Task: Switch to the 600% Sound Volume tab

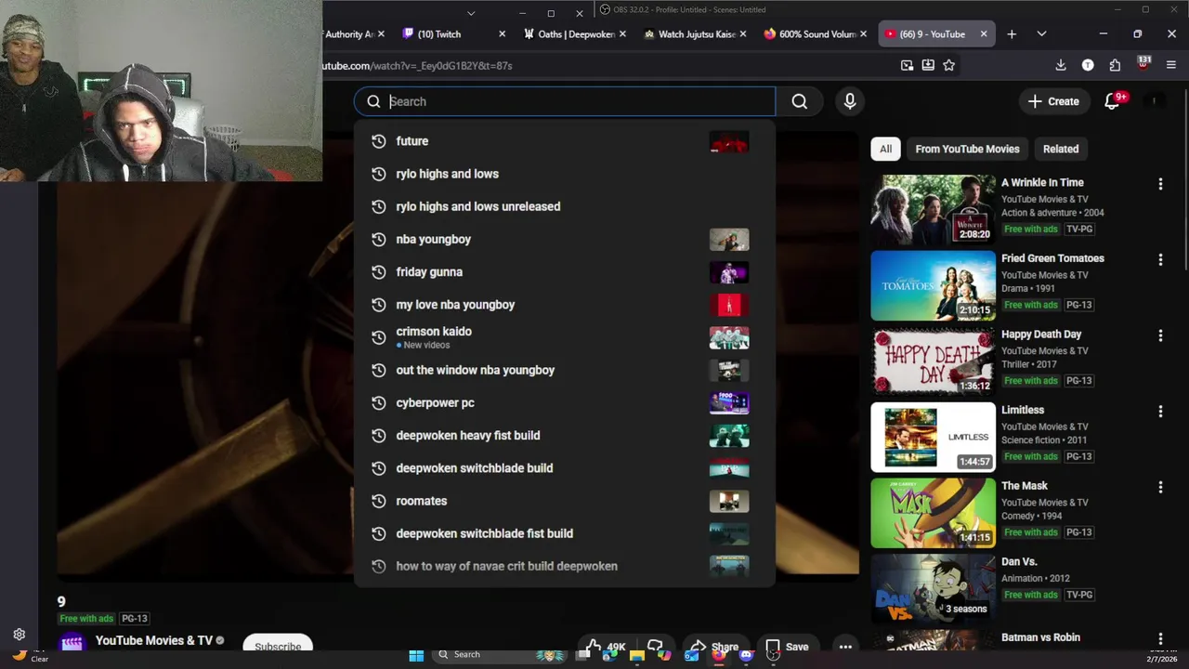Action: tap(816, 34)
